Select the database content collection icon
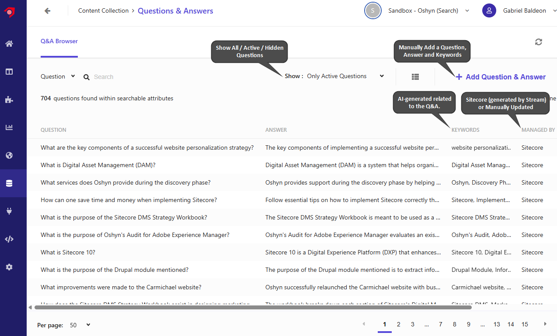Viewport: 557px width, 336px height. [9, 183]
